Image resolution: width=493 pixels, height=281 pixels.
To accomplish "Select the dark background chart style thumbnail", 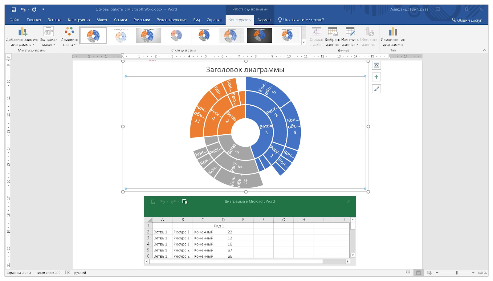I will tap(259, 35).
